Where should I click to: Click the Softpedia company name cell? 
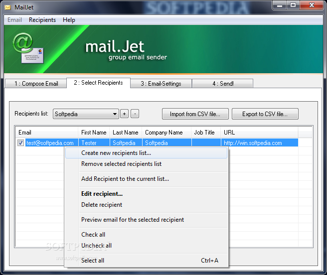(167, 143)
